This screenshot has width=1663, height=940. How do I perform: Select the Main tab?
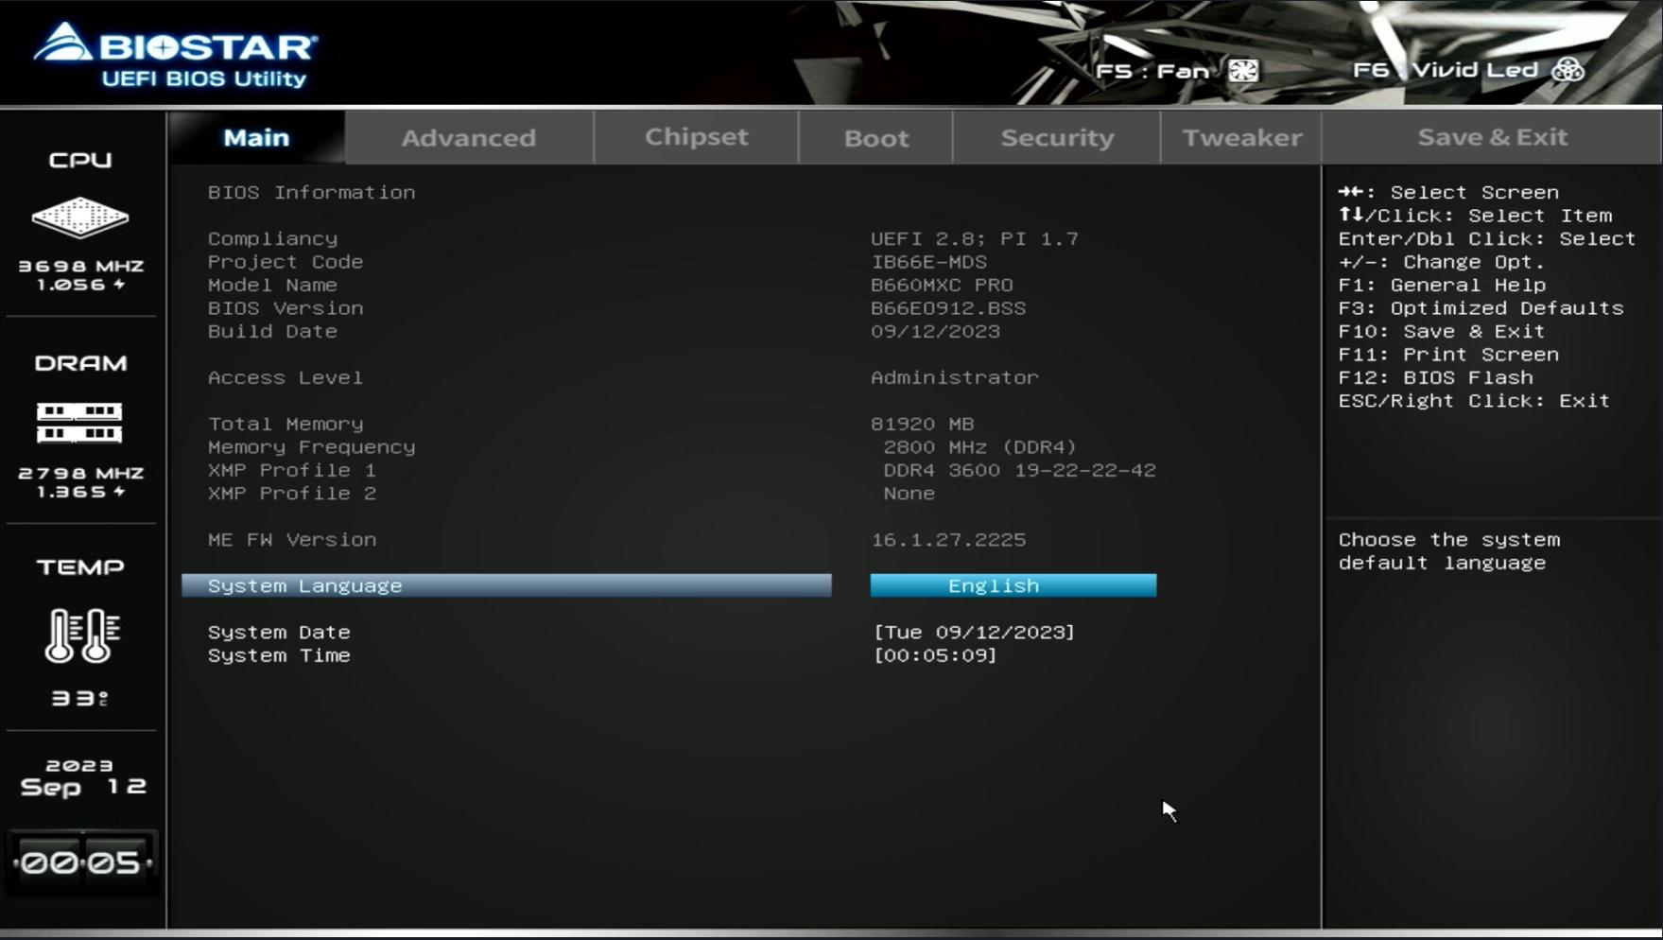[256, 138]
